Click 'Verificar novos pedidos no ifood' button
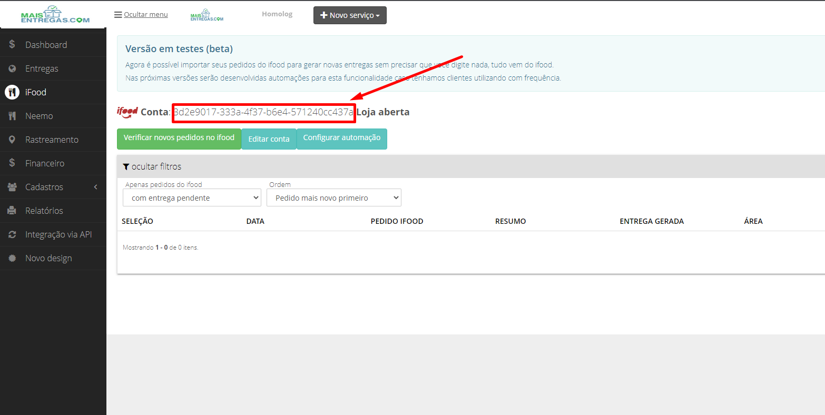825x415 pixels. [x=179, y=139]
